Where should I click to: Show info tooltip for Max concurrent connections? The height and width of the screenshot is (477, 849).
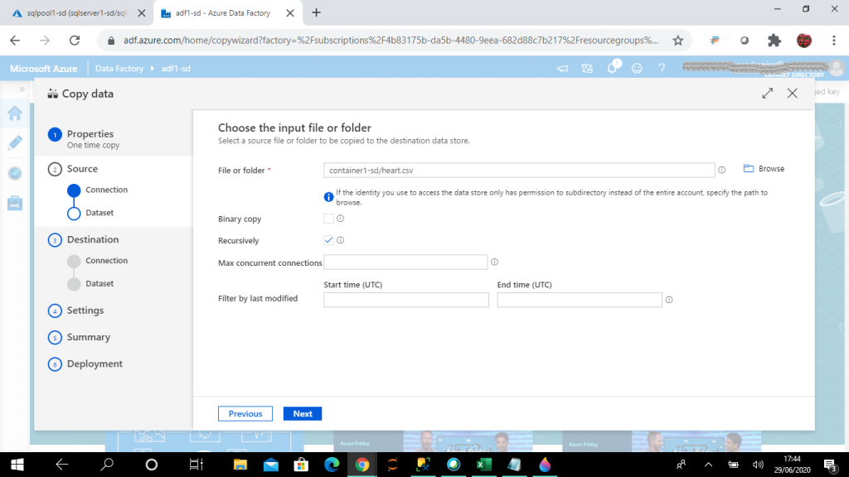[x=494, y=262]
